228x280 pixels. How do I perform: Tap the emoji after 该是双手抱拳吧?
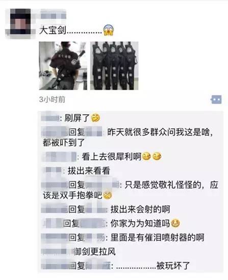[108, 195]
